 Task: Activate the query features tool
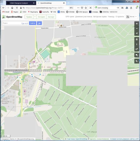click(137, 61)
